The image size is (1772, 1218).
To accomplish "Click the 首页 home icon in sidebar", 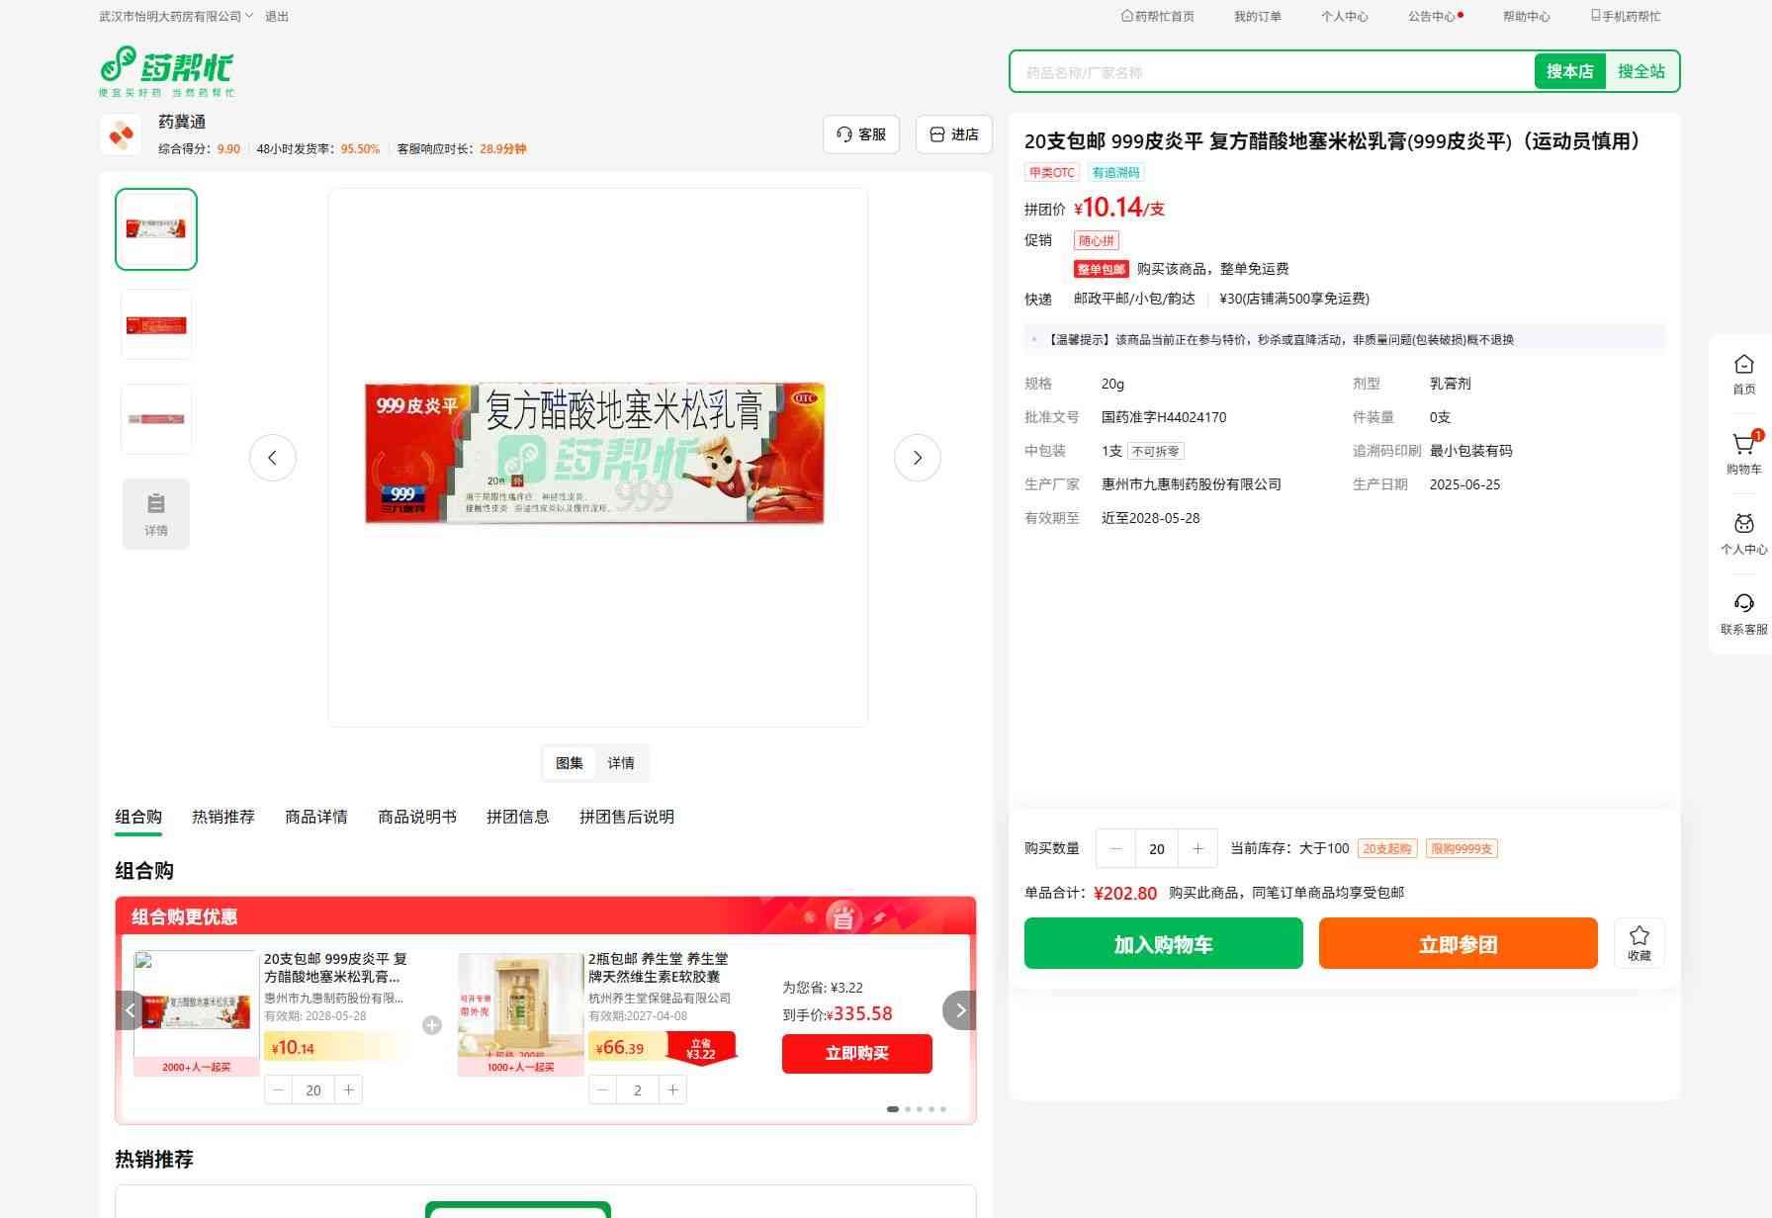I will pyautogui.click(x=1743, y=365).
